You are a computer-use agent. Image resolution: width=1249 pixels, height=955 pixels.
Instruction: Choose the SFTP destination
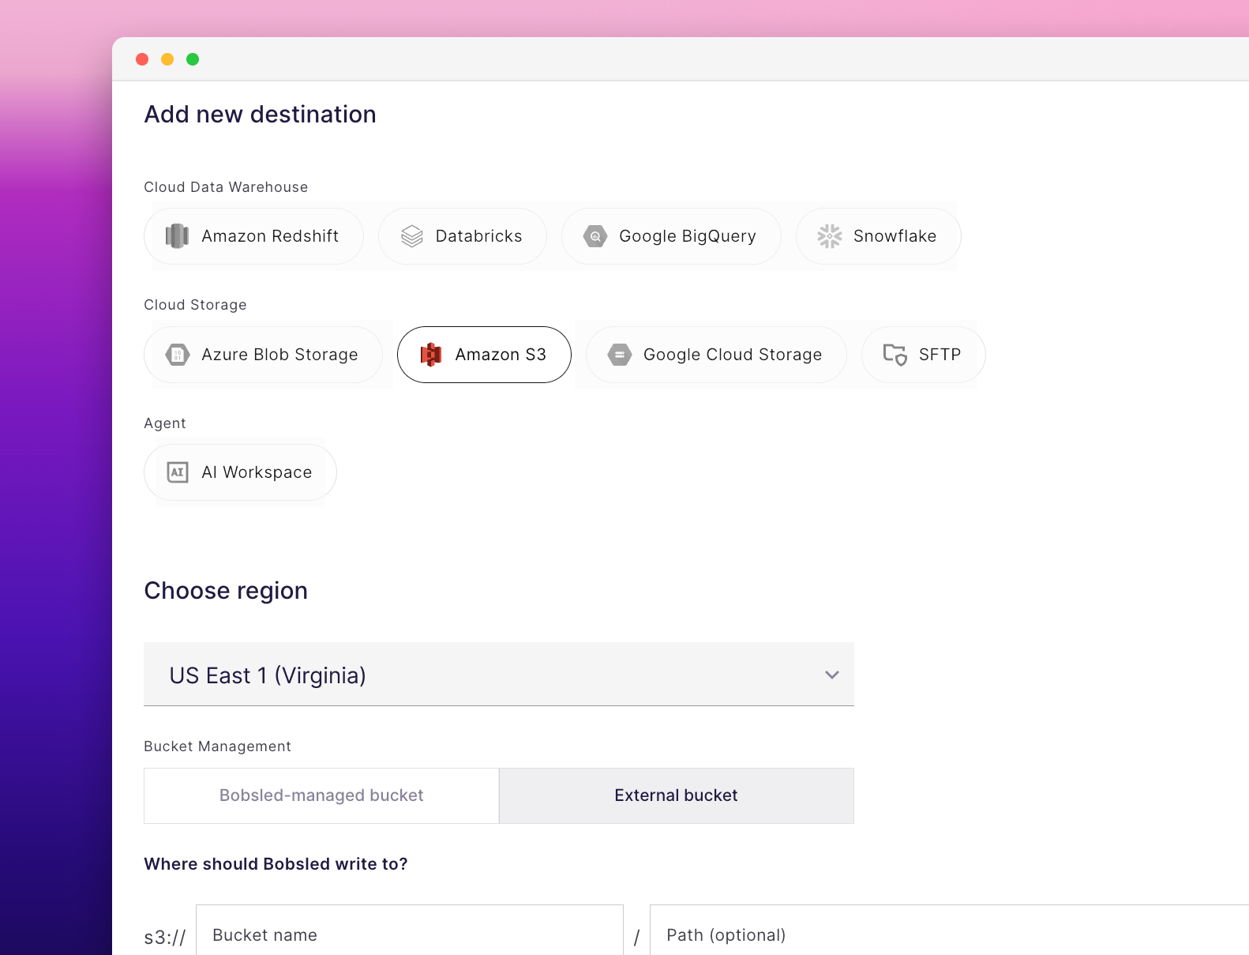pos(923,355)
